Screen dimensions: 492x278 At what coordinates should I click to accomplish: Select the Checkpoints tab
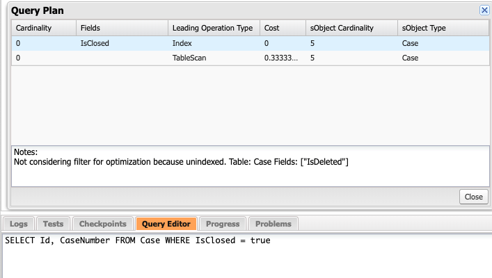point(103,224)
